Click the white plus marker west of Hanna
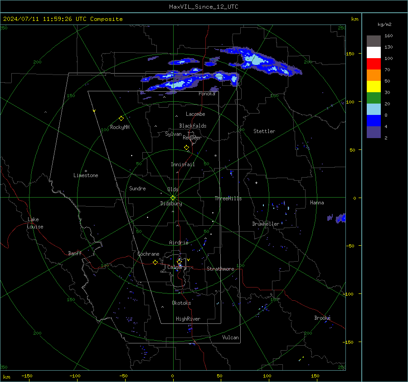 (x=256, y=183)
